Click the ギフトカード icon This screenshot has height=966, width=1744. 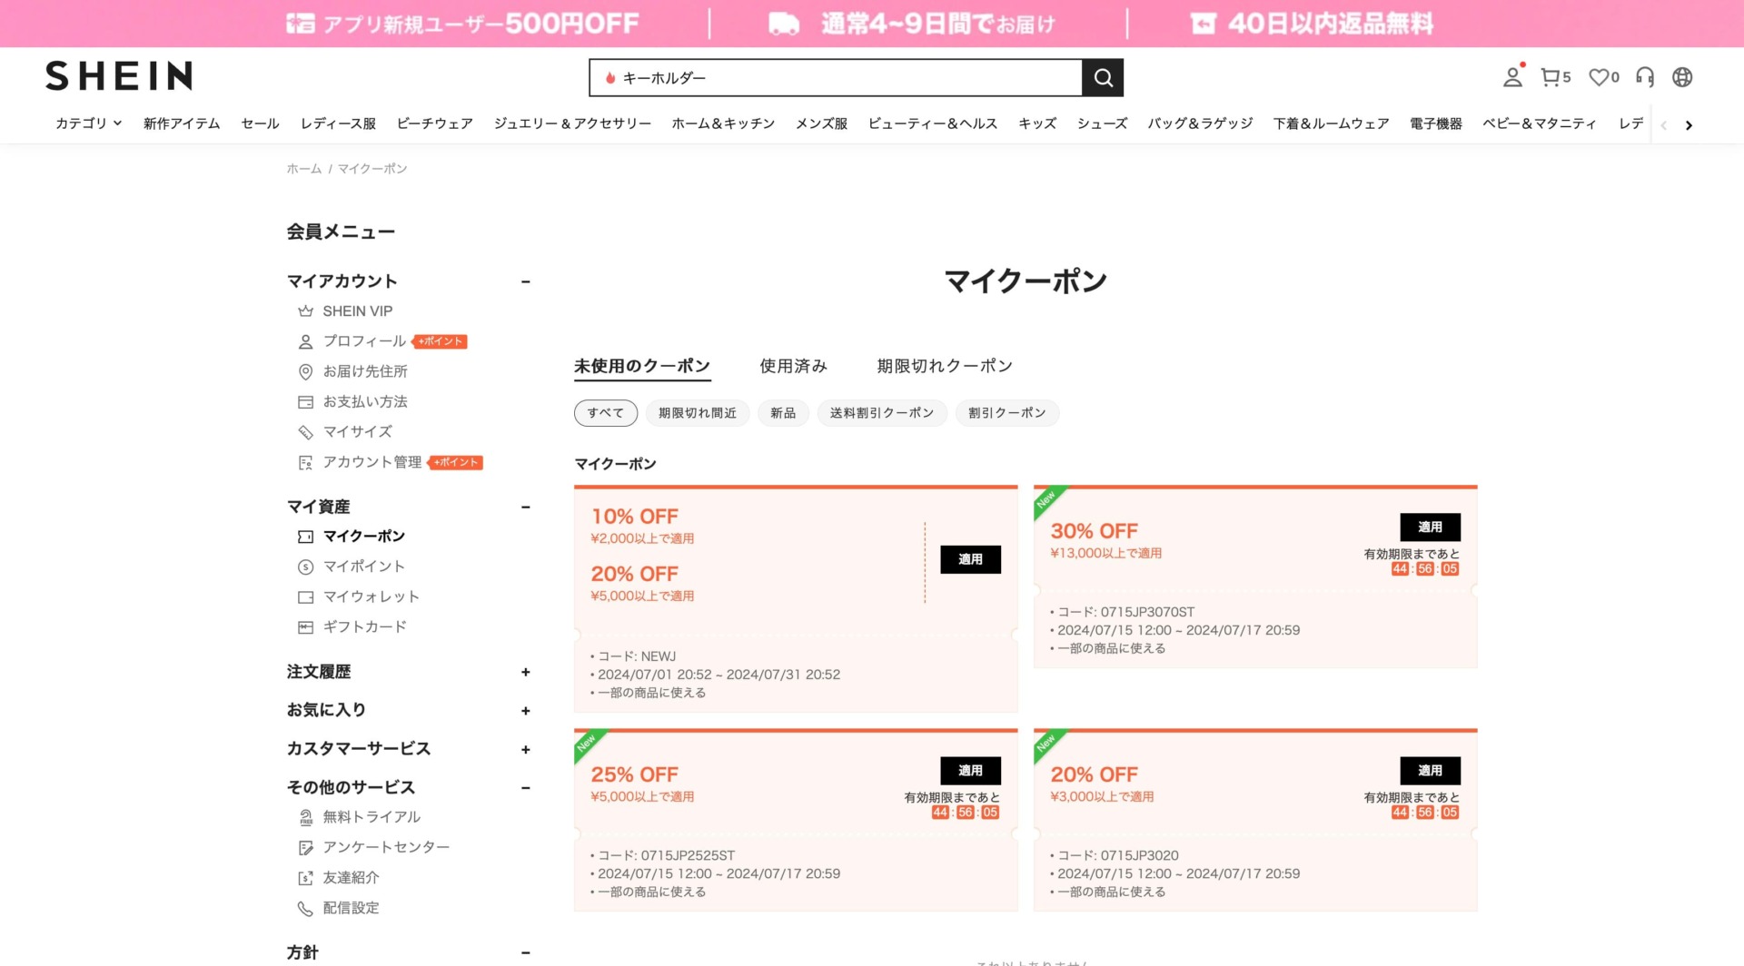coord(305,626)
